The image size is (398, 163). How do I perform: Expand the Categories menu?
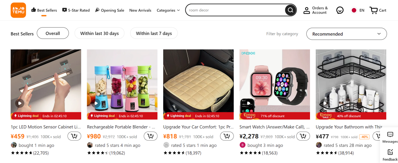(168, 10)
